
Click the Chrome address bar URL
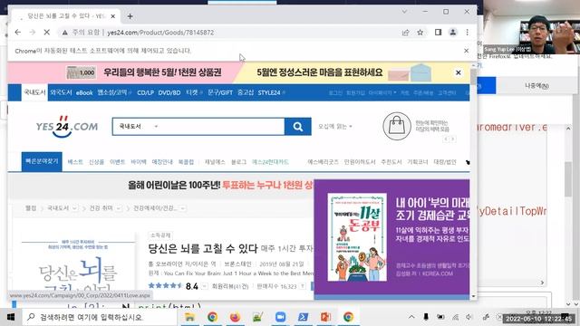pos(160,33)
